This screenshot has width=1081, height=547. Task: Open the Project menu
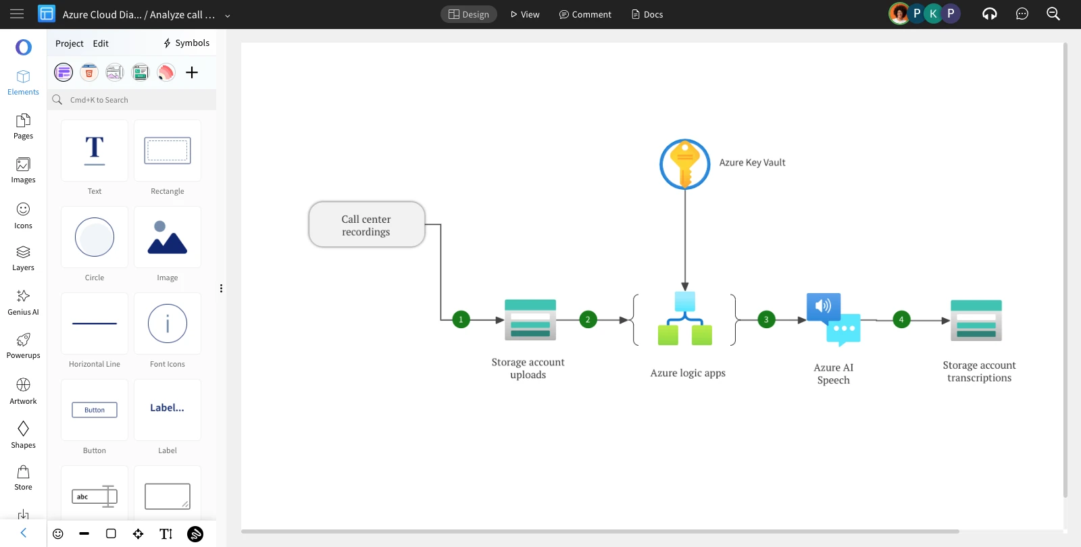(70, 43)
